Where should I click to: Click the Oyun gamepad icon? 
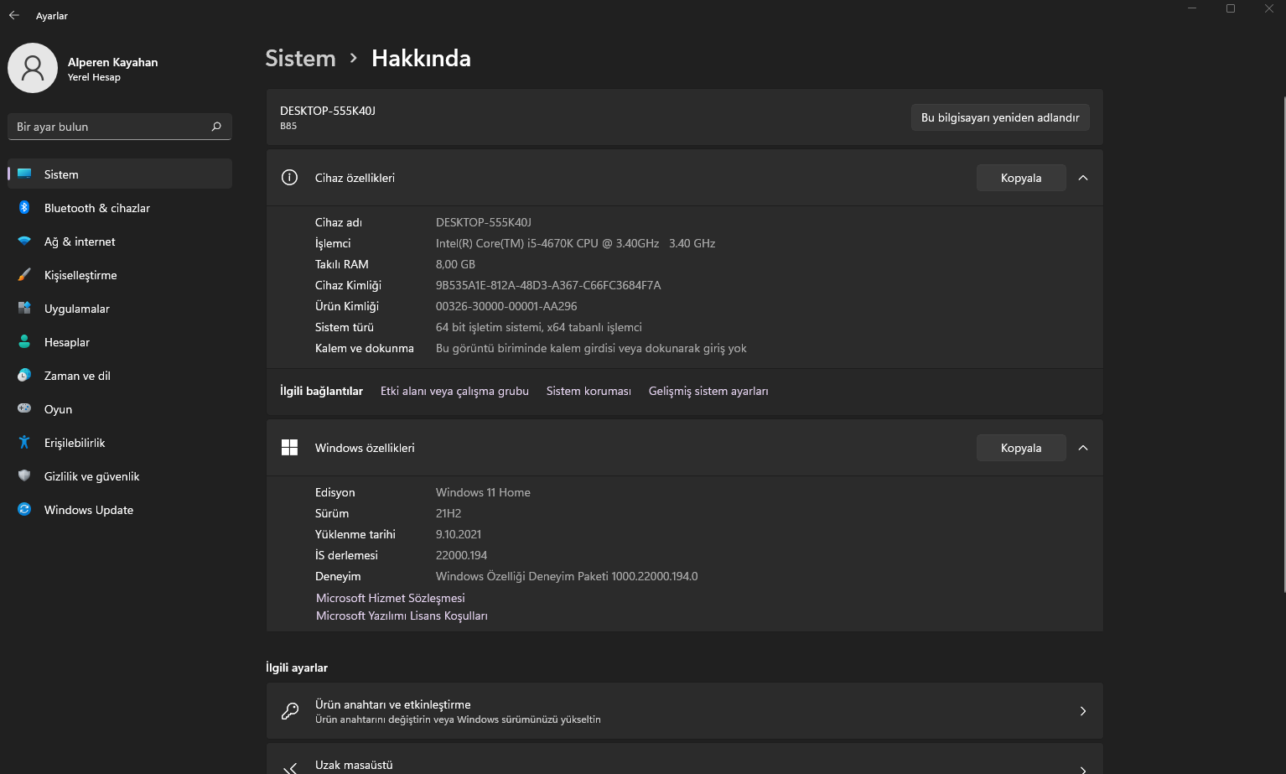[25, 409]
